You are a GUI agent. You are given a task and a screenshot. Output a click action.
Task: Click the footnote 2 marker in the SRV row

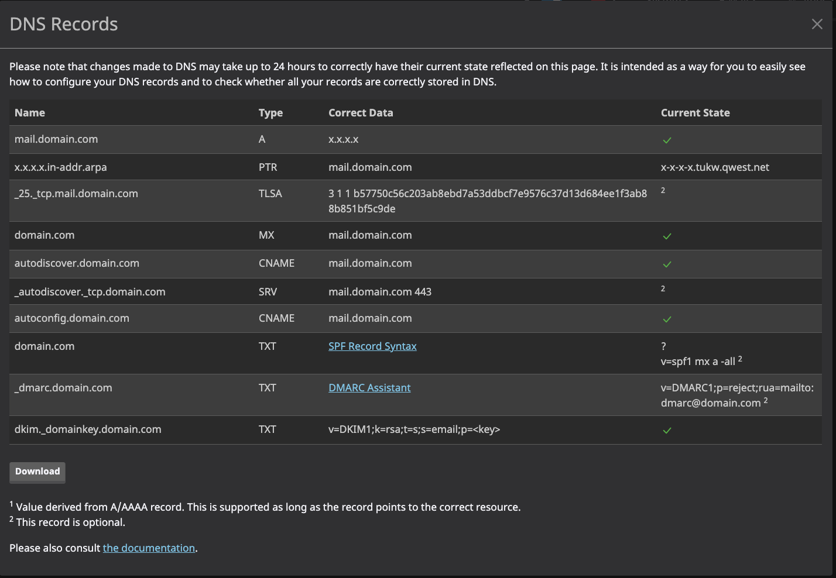pos(663,289)
